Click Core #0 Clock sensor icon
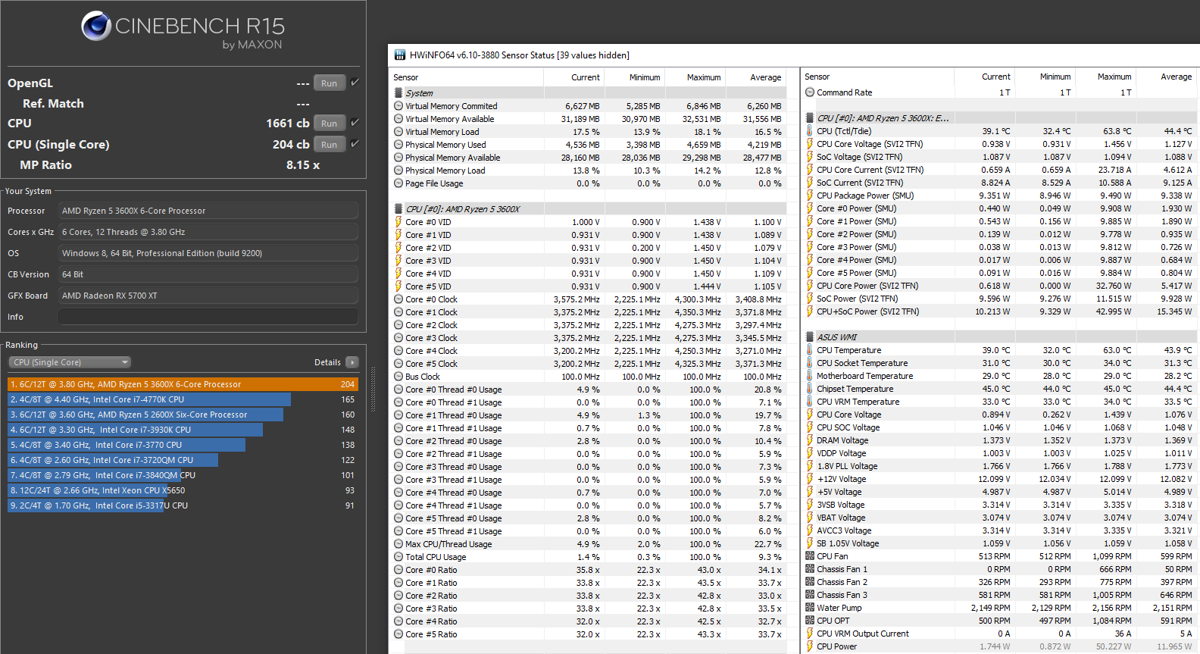Image resolution: width=1200 pixels, height=654 pixels. pyautogui.click(x=398, y=299)
